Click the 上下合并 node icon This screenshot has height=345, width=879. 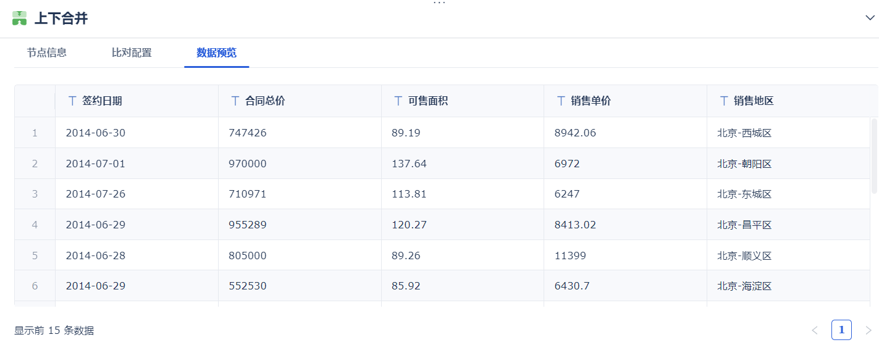pos(19,19)
